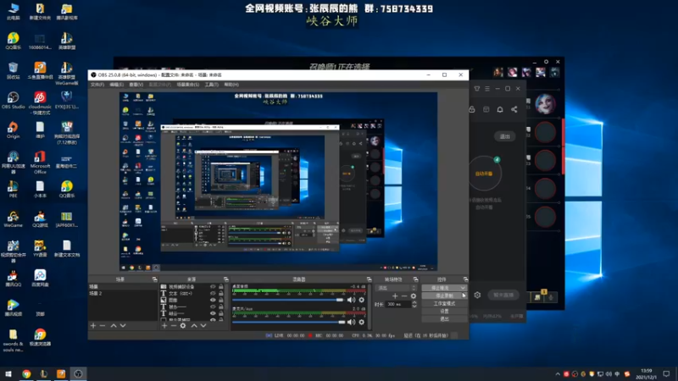Toggle the 自动开播 circle in the streaming assistant
This screenshot has width=678, height=381.
click(484, 174)
